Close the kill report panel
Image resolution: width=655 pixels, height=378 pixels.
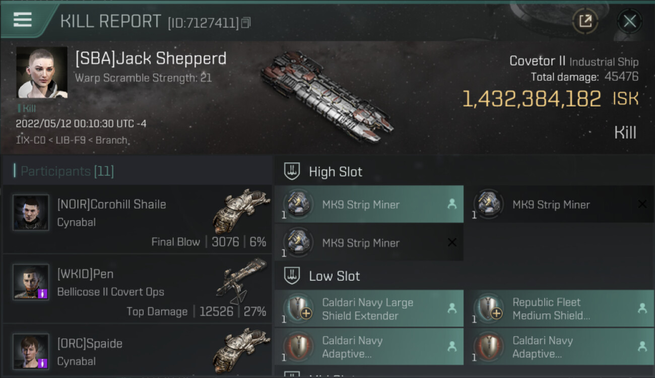(x=629, y=21)
